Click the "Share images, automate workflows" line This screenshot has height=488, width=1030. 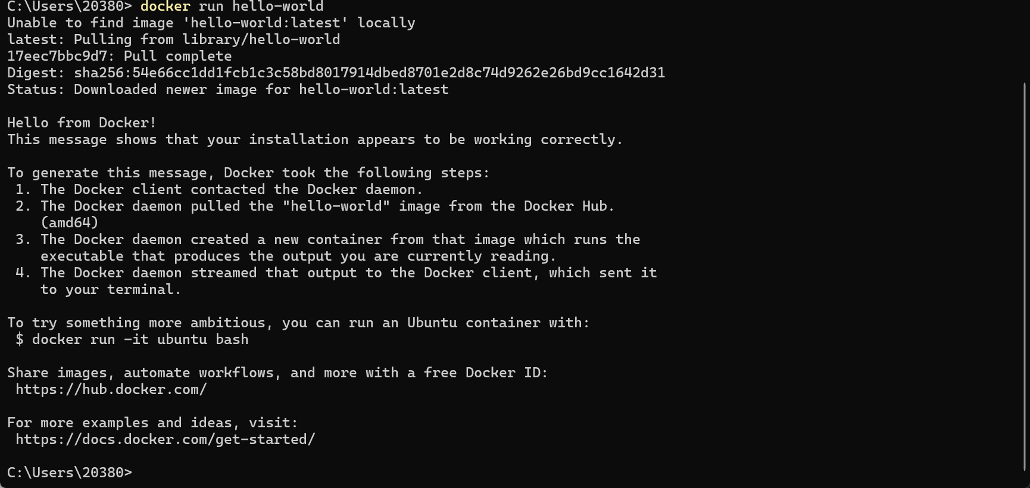277,373
